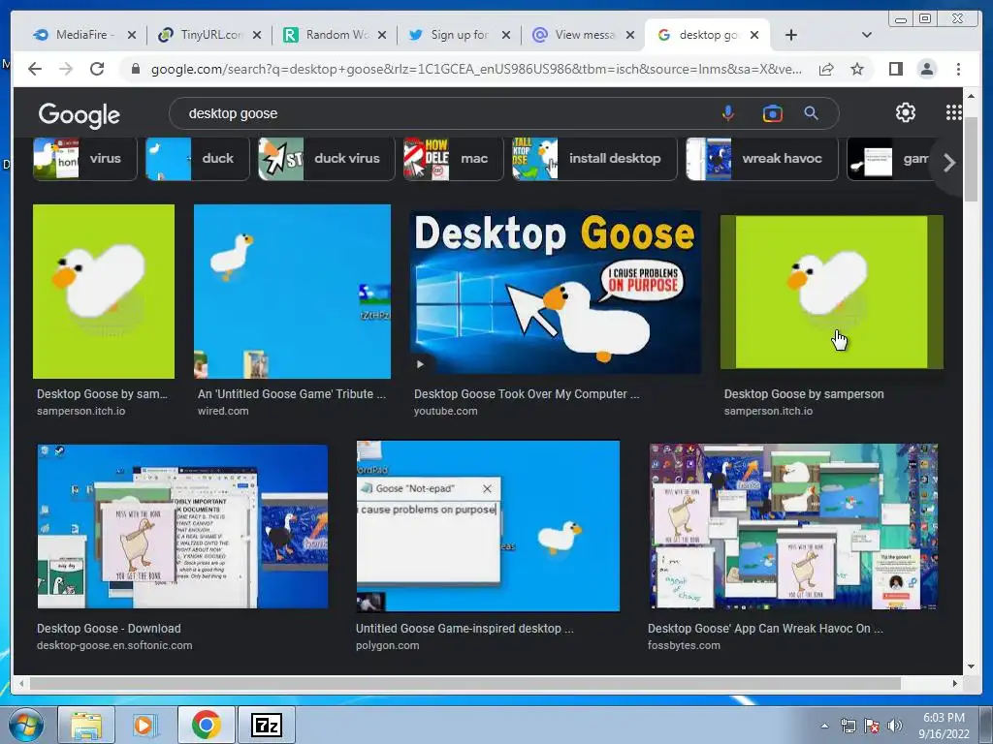Open the first samperson.itch.io goose image
Image resolution: width=993 pixels, height=744 pixels.
pos(104,291)
